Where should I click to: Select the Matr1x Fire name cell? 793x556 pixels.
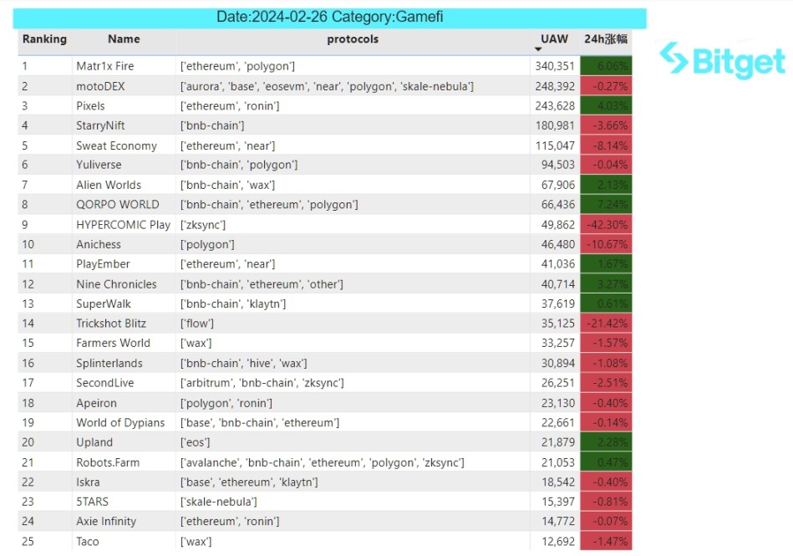click(x=104, y=66)
